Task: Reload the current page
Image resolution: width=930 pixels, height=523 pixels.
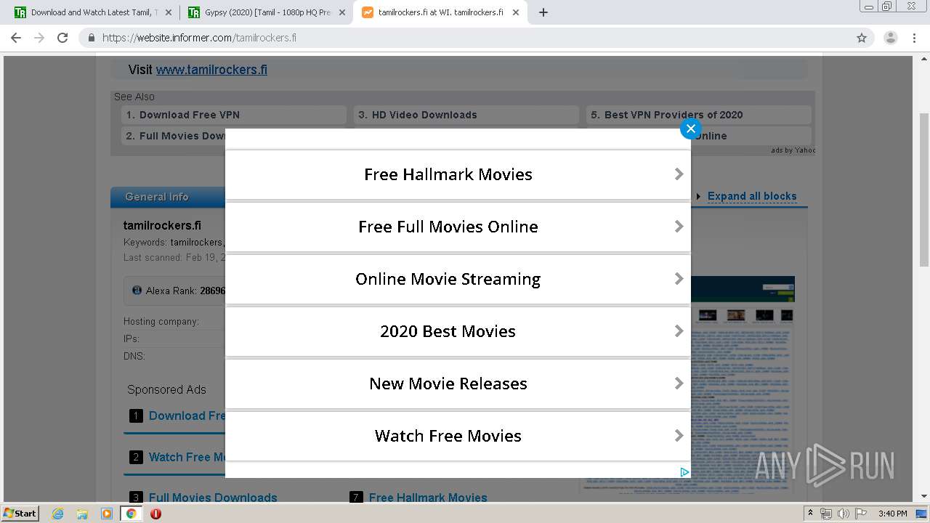Action: click(62, 38)
